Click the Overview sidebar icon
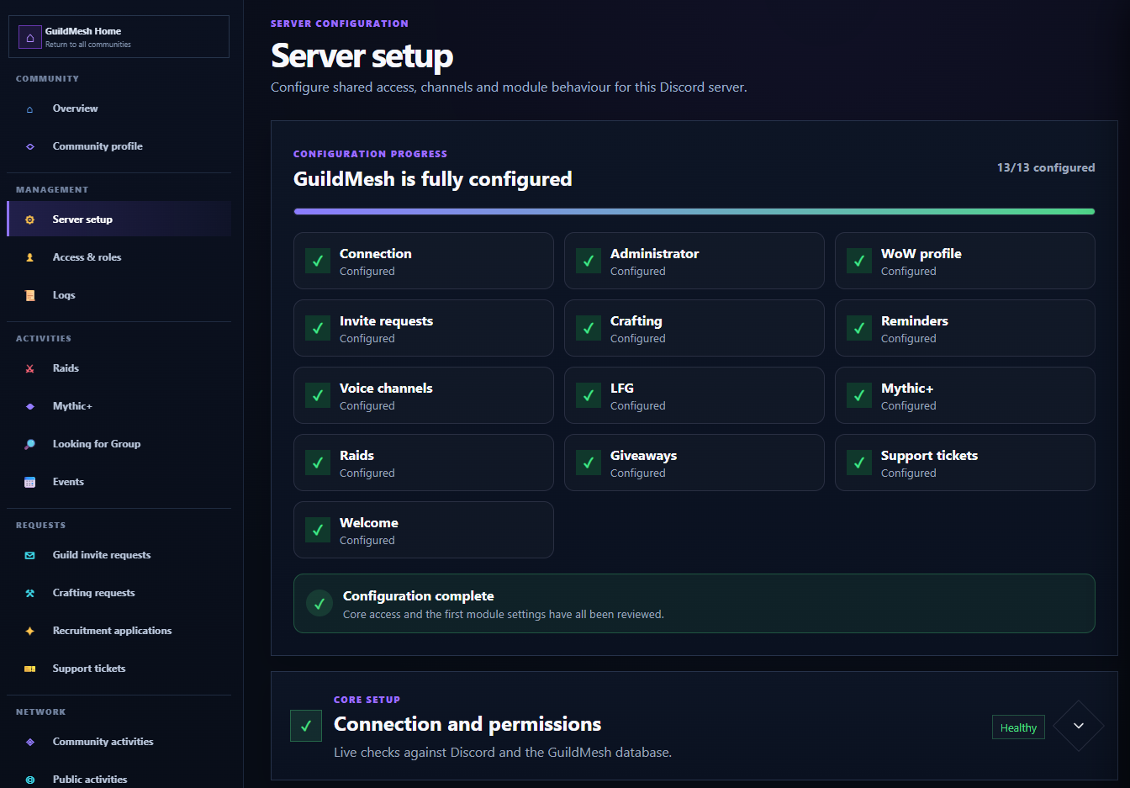The width and height of the screenshot is (1130, 788). pos(30,109)
